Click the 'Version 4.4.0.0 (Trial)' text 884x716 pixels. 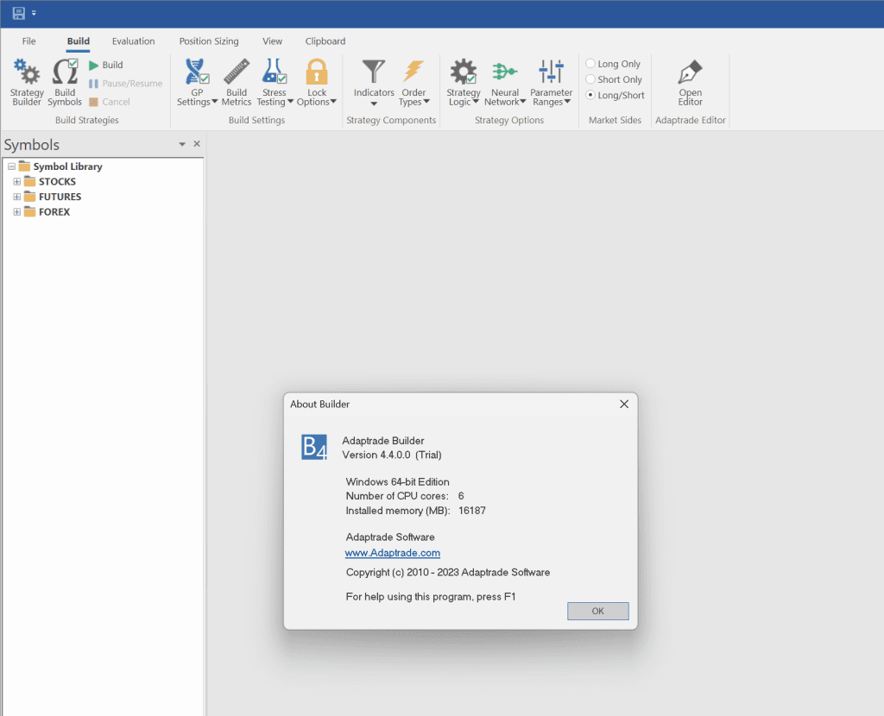tap(392, 455)
